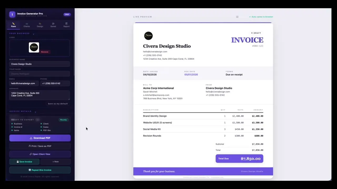This screenshot has width=337, height=189.
Task: Switch to the Clients tab
Action: point(27,25)
